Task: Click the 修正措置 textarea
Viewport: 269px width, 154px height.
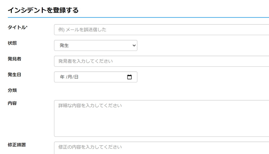Action: tap(161, 148)
